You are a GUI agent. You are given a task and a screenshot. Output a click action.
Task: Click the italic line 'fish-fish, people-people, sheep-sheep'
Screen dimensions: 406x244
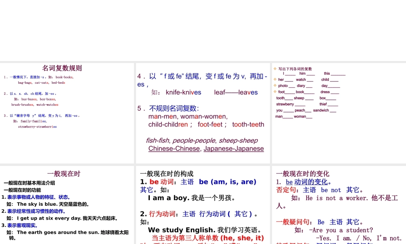click(202, 141)
